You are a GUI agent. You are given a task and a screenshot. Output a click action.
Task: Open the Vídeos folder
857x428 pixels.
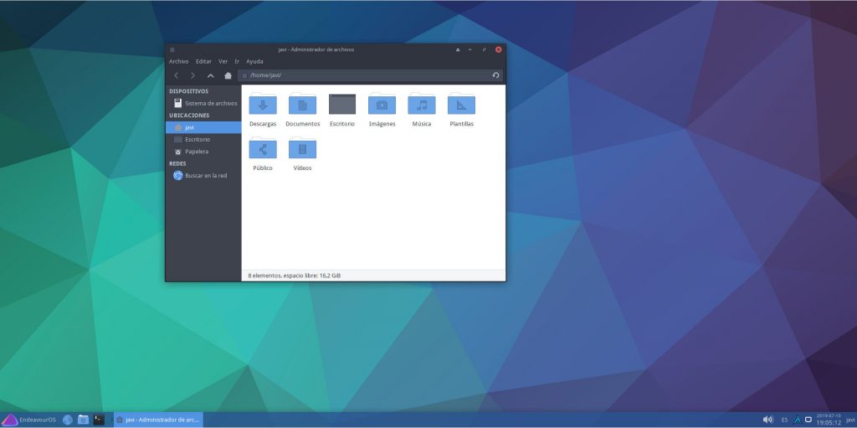302,150
